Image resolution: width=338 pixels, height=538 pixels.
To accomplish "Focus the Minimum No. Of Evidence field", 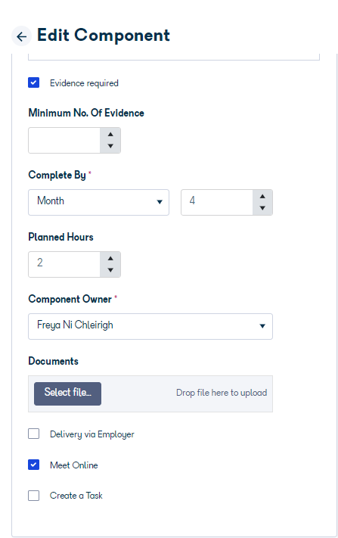I will [x=64, y=140].
